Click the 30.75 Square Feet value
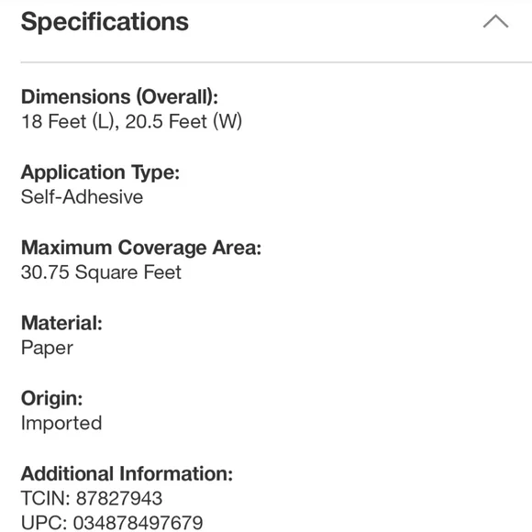Image resolution: width=532 pixels, height=532 pixels. pos(101,272)
